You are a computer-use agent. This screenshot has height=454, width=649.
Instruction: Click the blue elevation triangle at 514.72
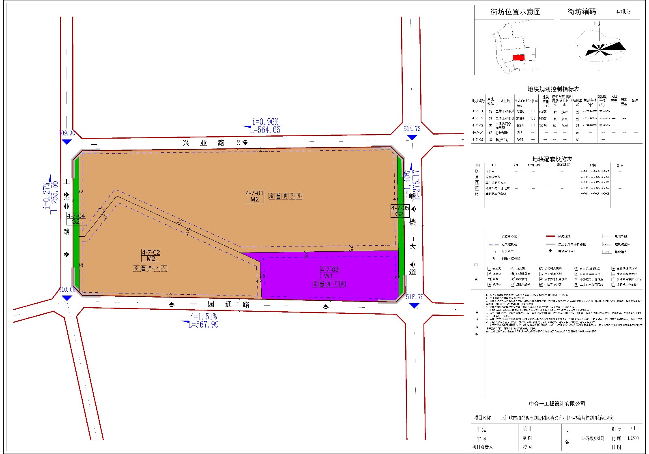tap(412, 137)
